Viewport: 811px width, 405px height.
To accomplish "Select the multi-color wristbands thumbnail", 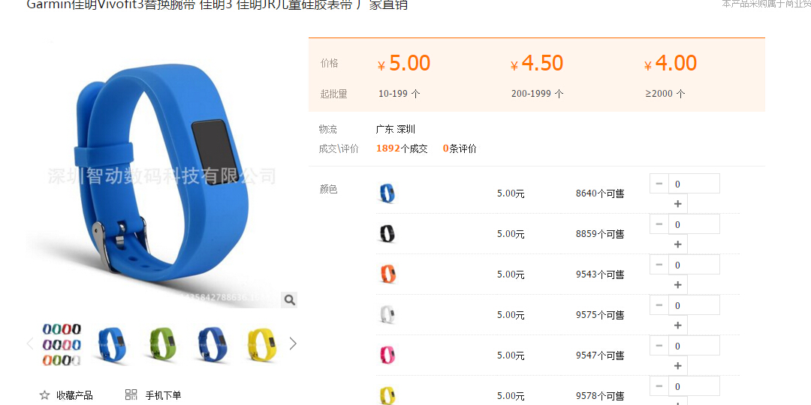I will point(62,344).
